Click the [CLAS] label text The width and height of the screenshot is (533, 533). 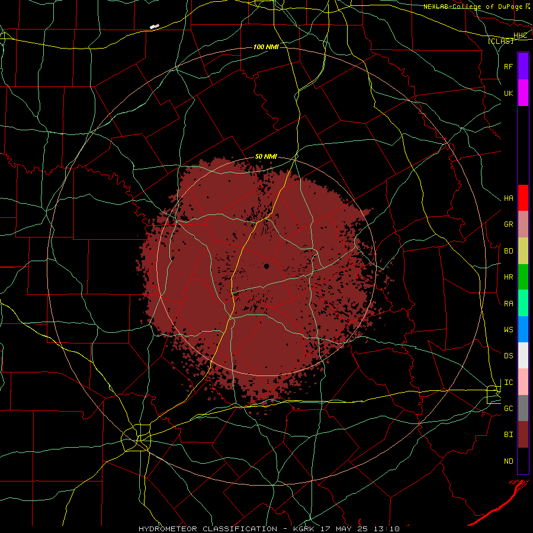click(x=500, y=41)
